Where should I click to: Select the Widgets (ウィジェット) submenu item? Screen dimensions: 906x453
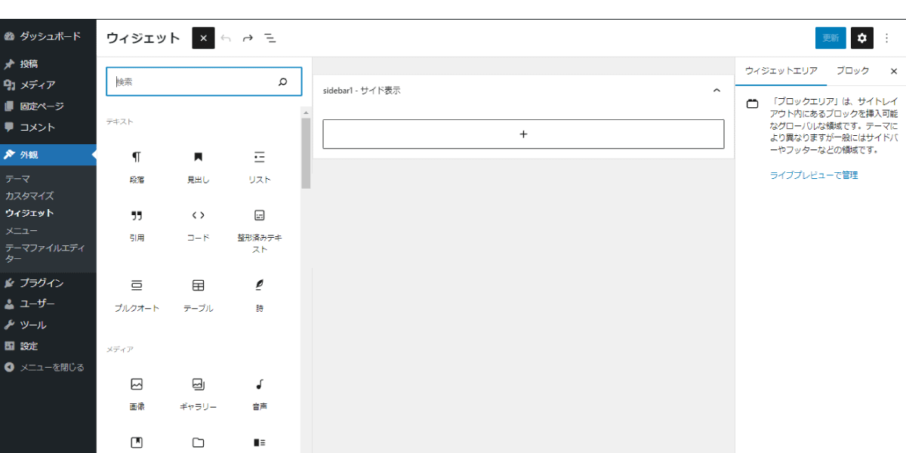(x=29, y=213)
